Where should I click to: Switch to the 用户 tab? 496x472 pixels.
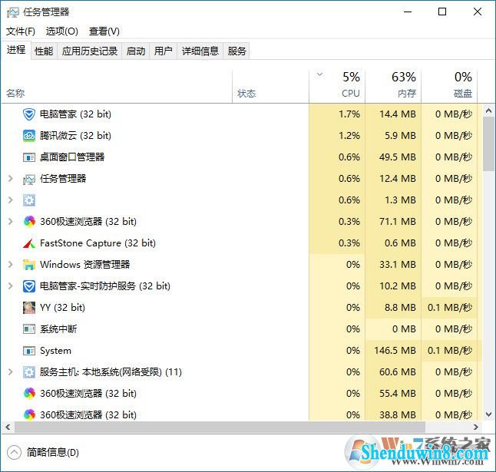click(164, 51)
